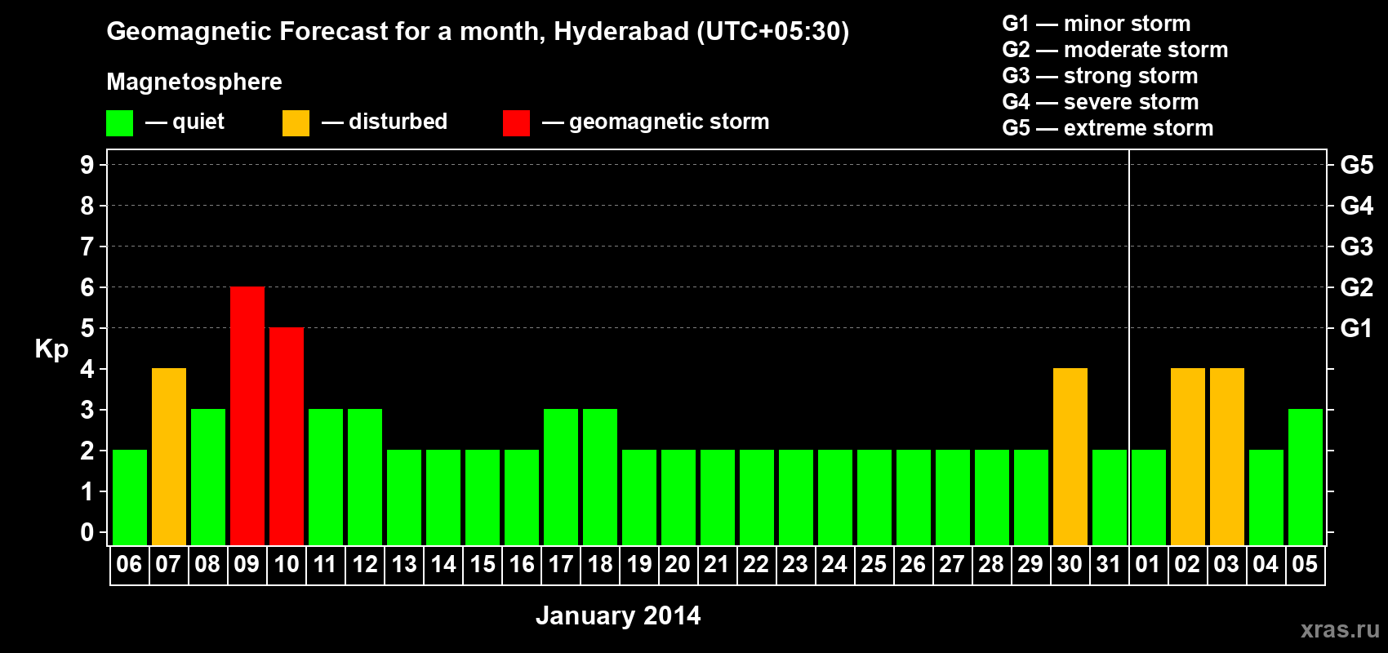The image size is (1388, 653).
Task: Click the 'G3 — strong storm' legend text
Action: pos(1100,76)
